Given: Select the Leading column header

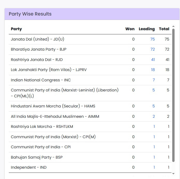Looking at the screenshot, I should (x=147, y=29).
